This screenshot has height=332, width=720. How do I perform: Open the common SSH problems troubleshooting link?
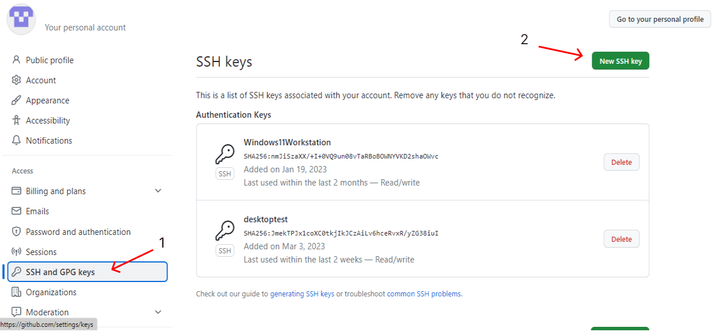(x=422, y=293)
